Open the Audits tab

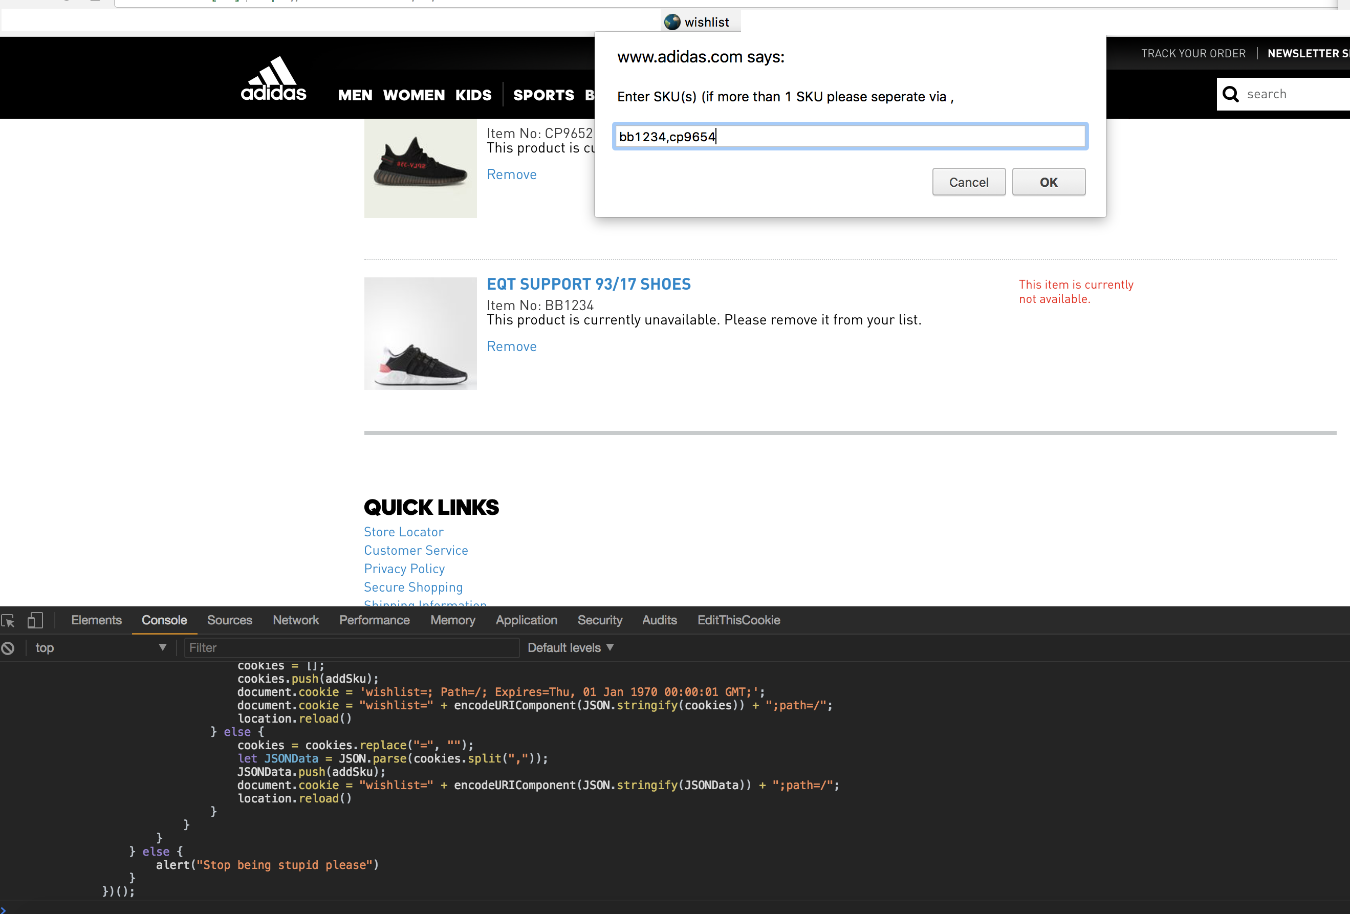659,620
